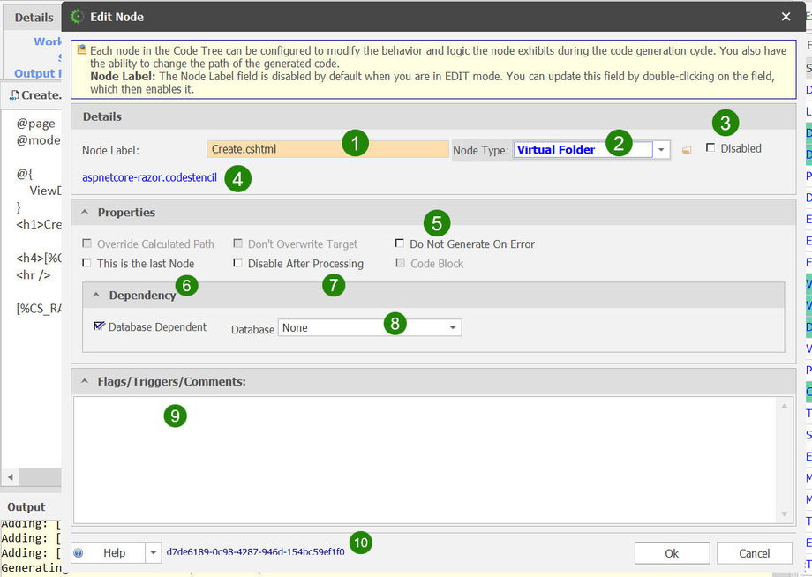The width and height of the screenshot is (812, 577).
Task: Collapse the Flags/Triggers/Comments section
Action: pyautogui.click(x=85, y=381)
